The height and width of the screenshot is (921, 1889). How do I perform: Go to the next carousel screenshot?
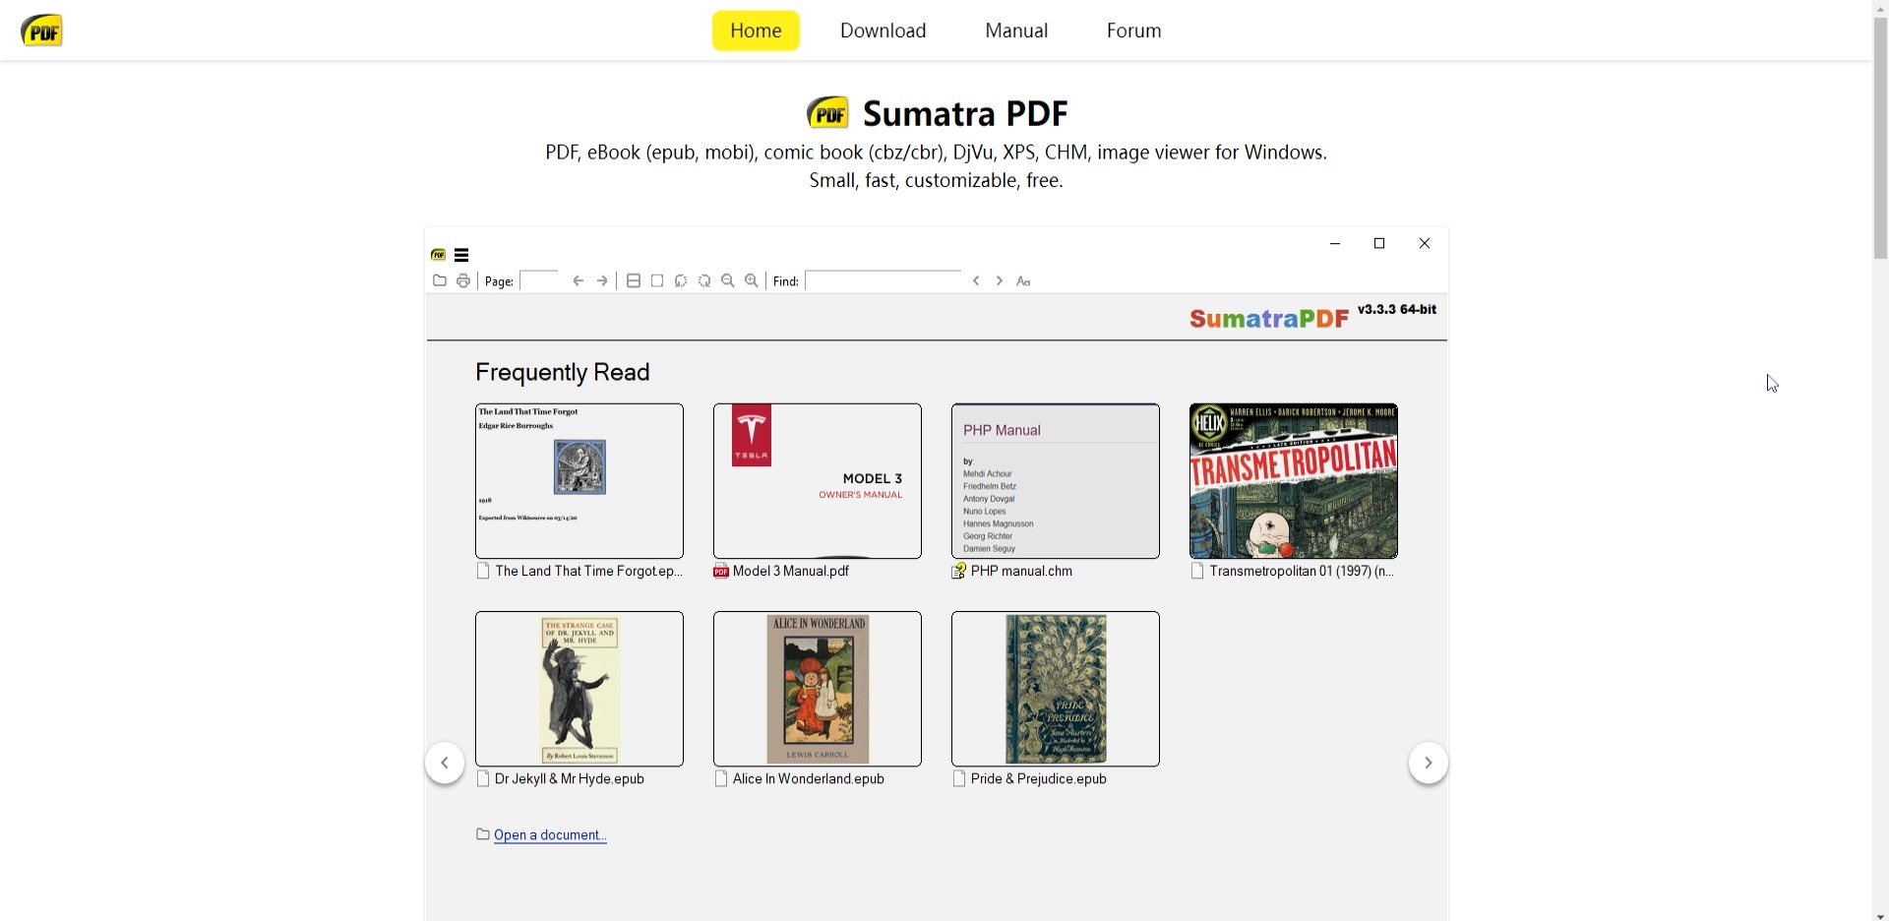pos(1428,763)
